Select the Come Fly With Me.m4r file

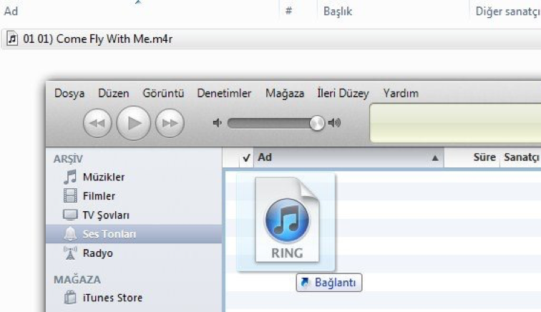click(270, 39)
